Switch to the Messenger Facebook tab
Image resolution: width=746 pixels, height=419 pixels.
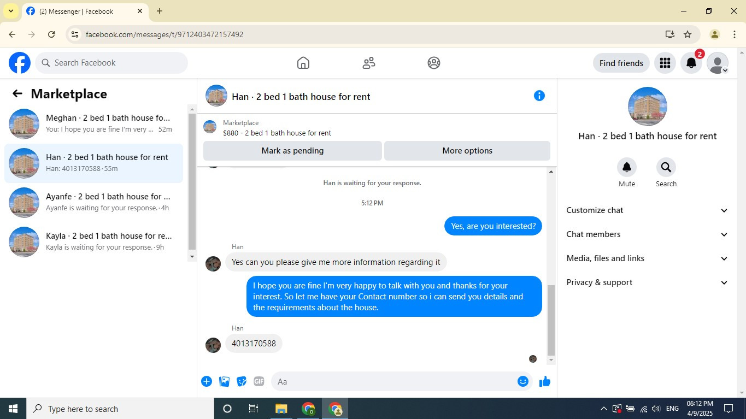pos(85,11)
